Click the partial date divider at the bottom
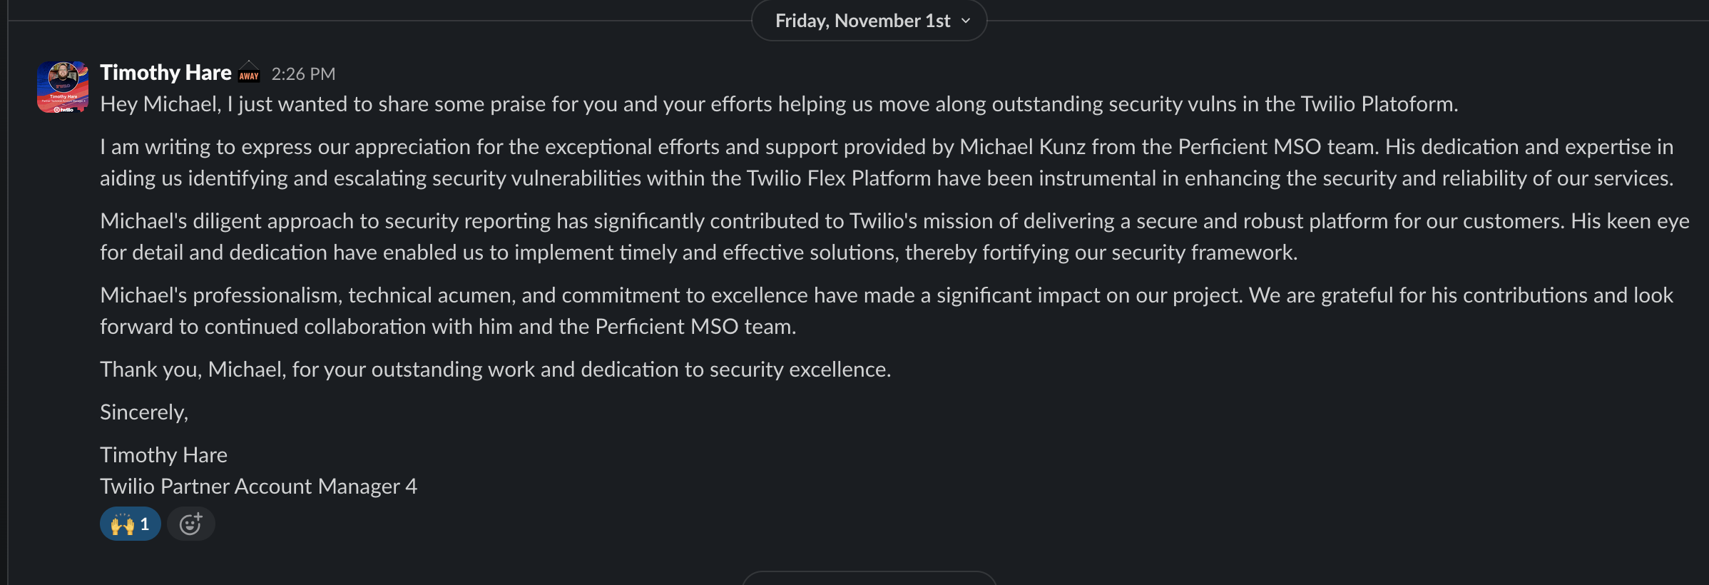Image resolution: width=1709 pixels, height=585 pixels. [x=869, y=579]
